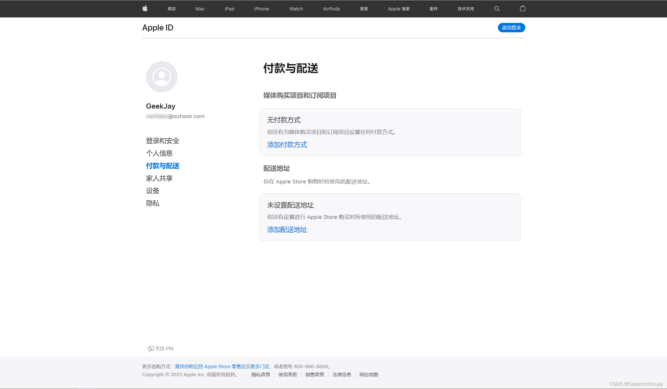Open the 更多门店 link
The width and height of the screenshot is (667, 389).
coord(260,366)
